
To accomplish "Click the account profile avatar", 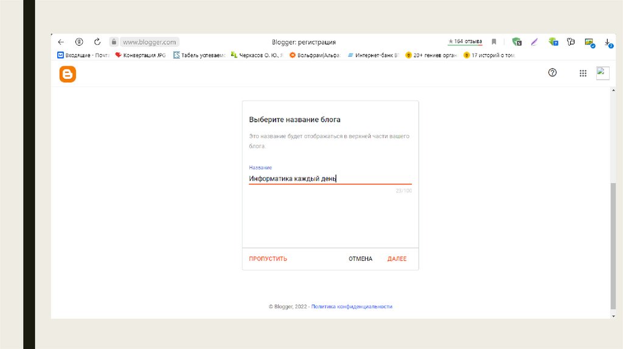I will click(602, 73).
